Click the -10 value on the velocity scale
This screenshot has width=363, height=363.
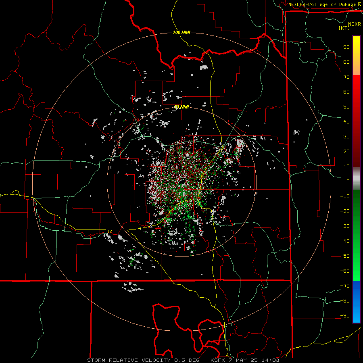coord(345,196)
